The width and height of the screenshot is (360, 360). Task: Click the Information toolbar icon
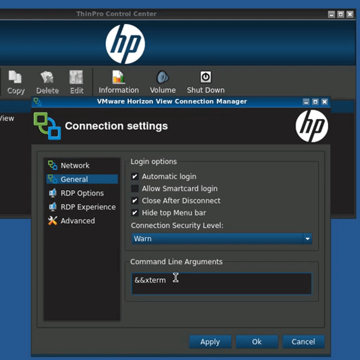(118, 77)
